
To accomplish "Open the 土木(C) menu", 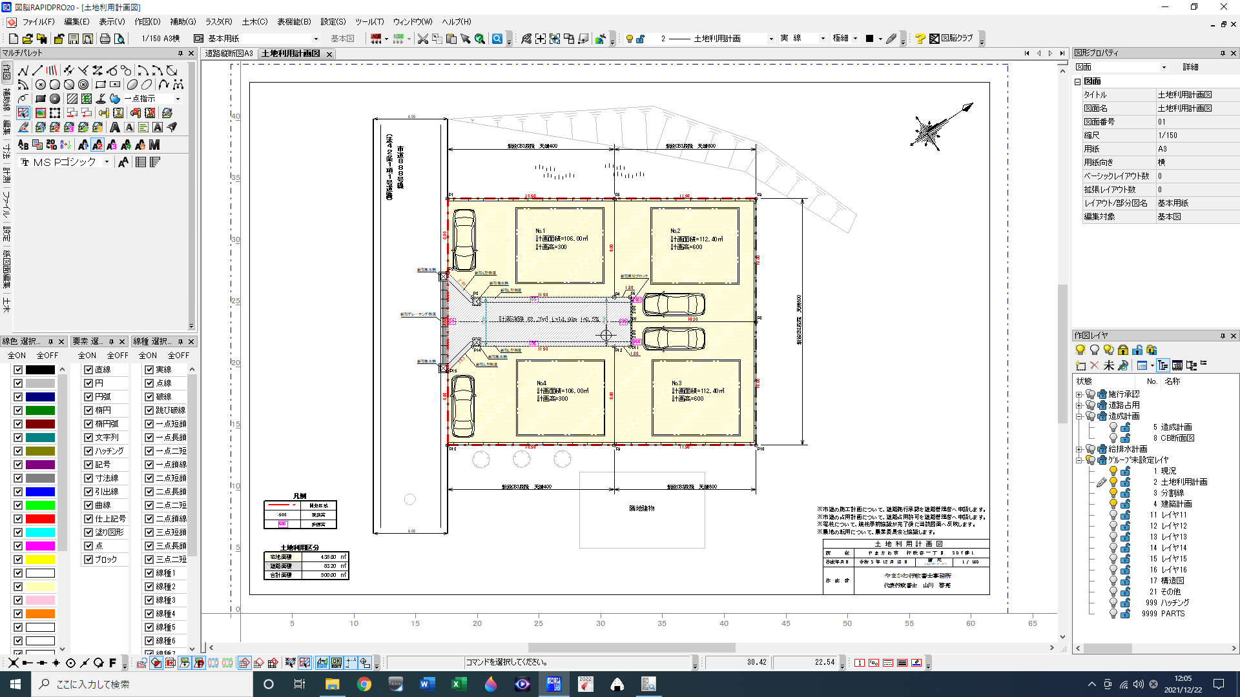I will tap(254, 22).
